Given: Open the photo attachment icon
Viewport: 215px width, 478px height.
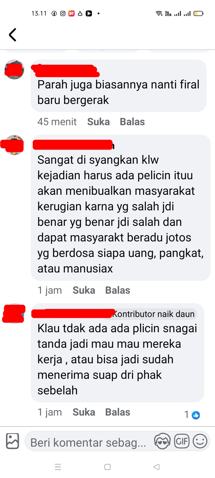Looking at the screenshot, I should [x=13, y=441].
